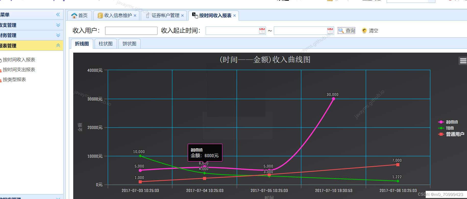Show the 柱状图 bar chart tab
The width and height of the screenshot is (467, 199).
coord(106,44)
